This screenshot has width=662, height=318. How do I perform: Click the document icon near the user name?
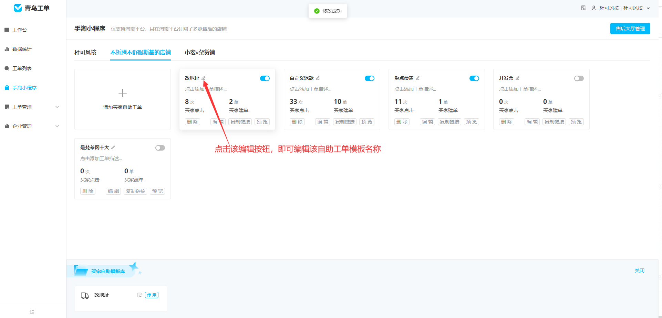(x=583, y=8)
